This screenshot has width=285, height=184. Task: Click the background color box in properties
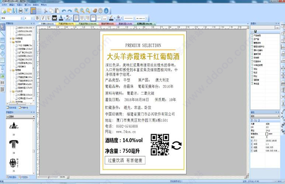point(266,134)
